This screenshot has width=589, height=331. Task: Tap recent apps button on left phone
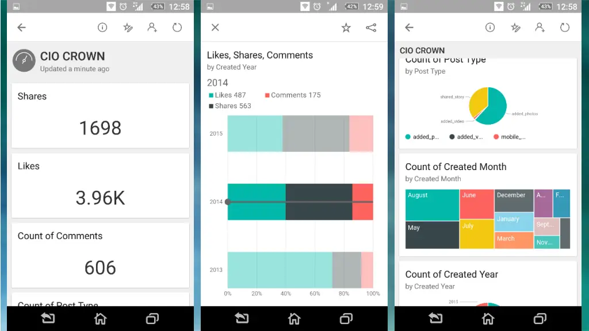[152, 318]
